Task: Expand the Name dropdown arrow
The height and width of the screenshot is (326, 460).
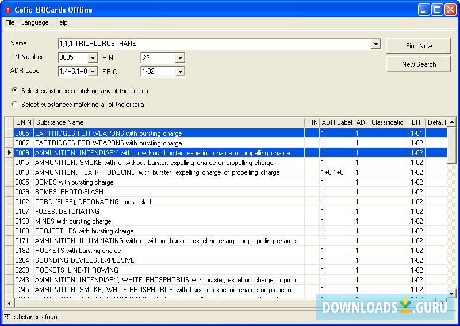Action: tap(375, 44)
